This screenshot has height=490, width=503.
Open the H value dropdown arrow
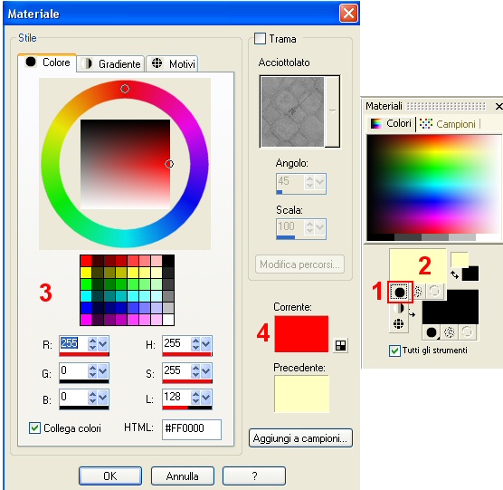click(x=206, y=344)
